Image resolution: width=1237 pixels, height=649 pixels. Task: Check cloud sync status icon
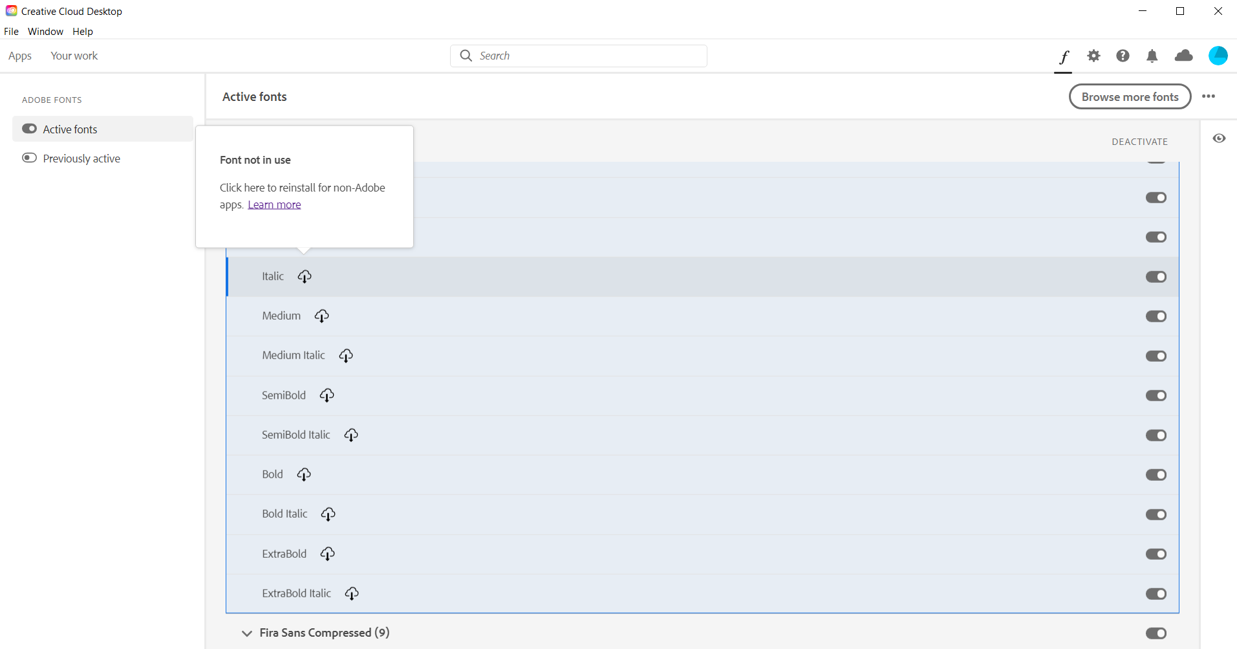[1183, 56]
